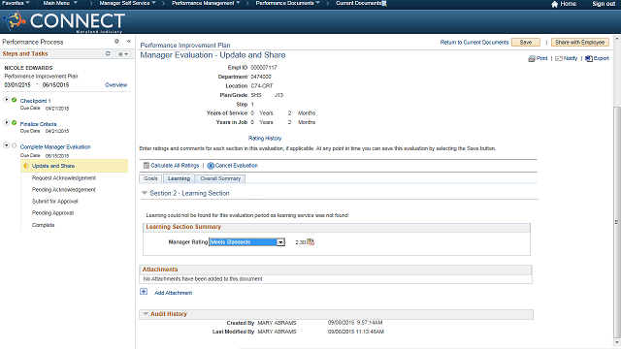This screenshot has width=621, height=349.
Task: Click the Add Attachment plus icon
Action: coord(144,292)
